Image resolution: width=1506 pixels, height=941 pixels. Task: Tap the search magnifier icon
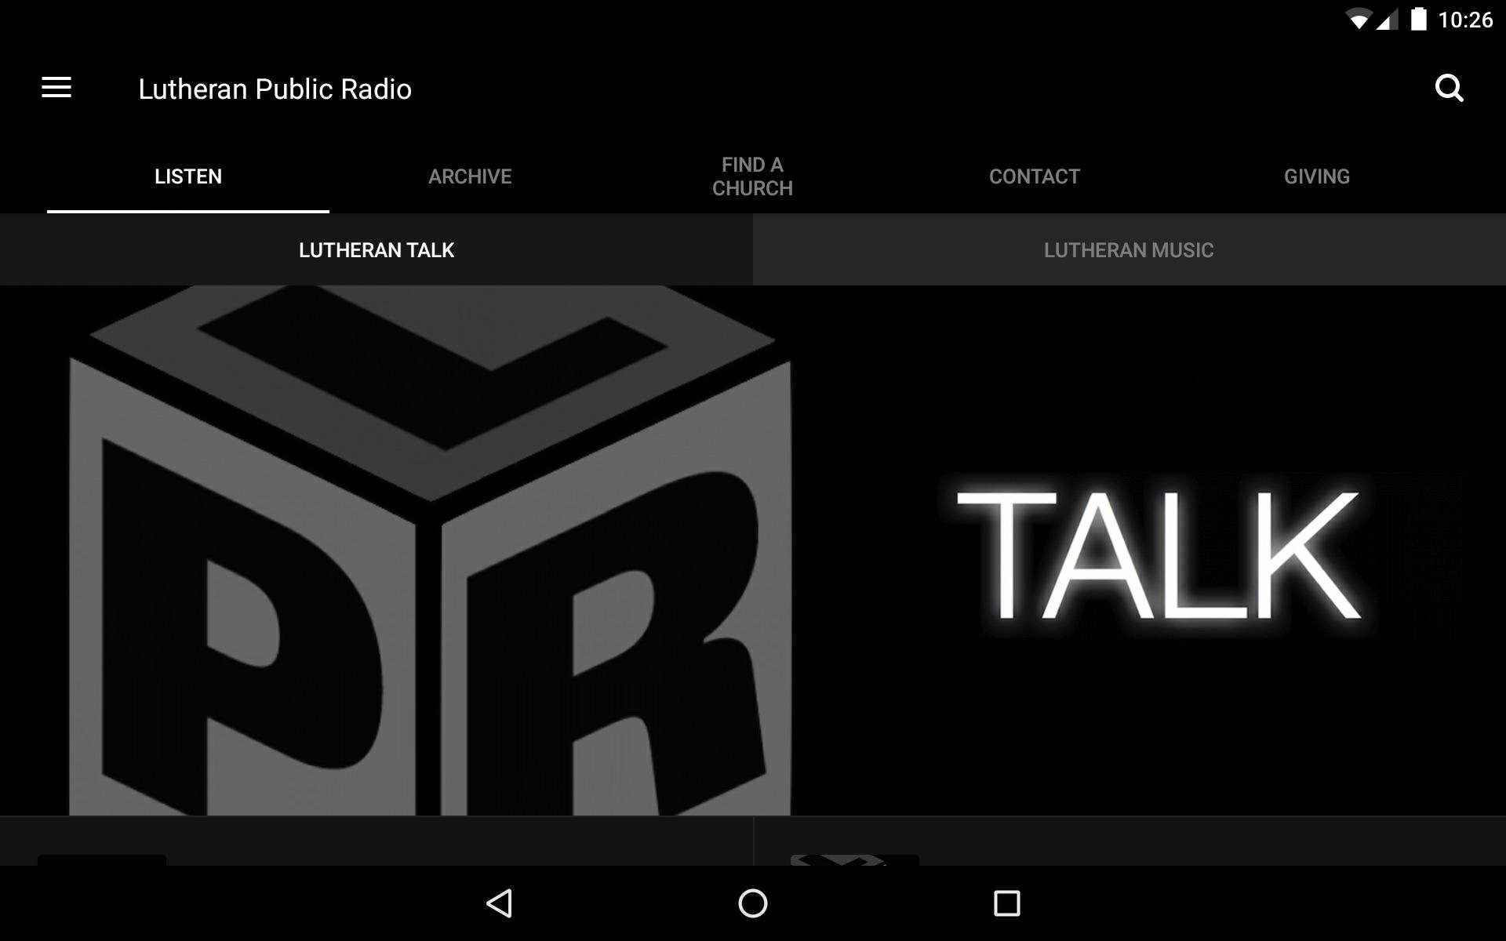pos(1448,88)
